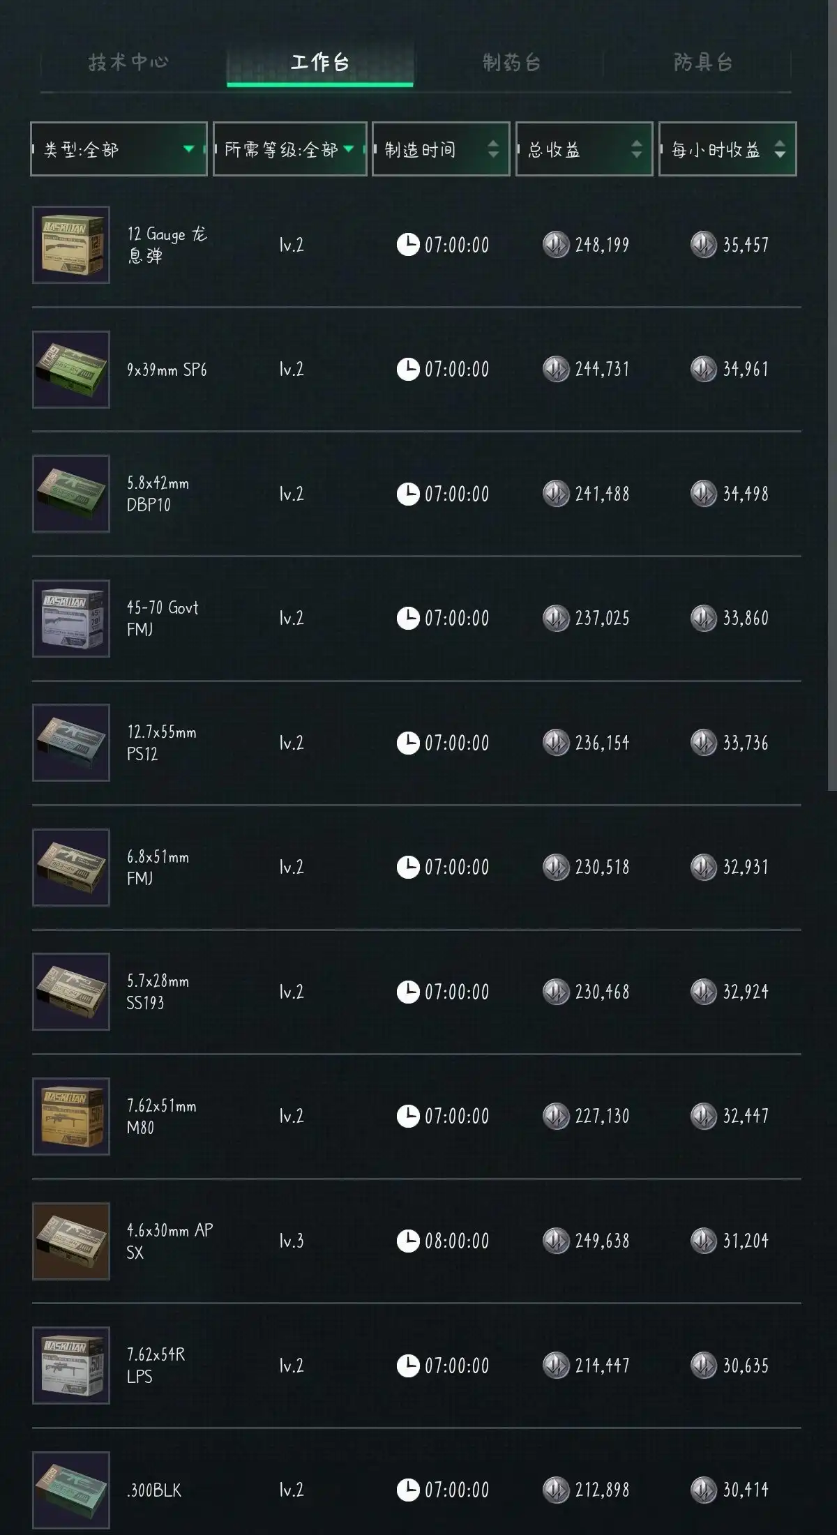Switch to the 制药台 tab
The image size is (837, 1535).
511,63
